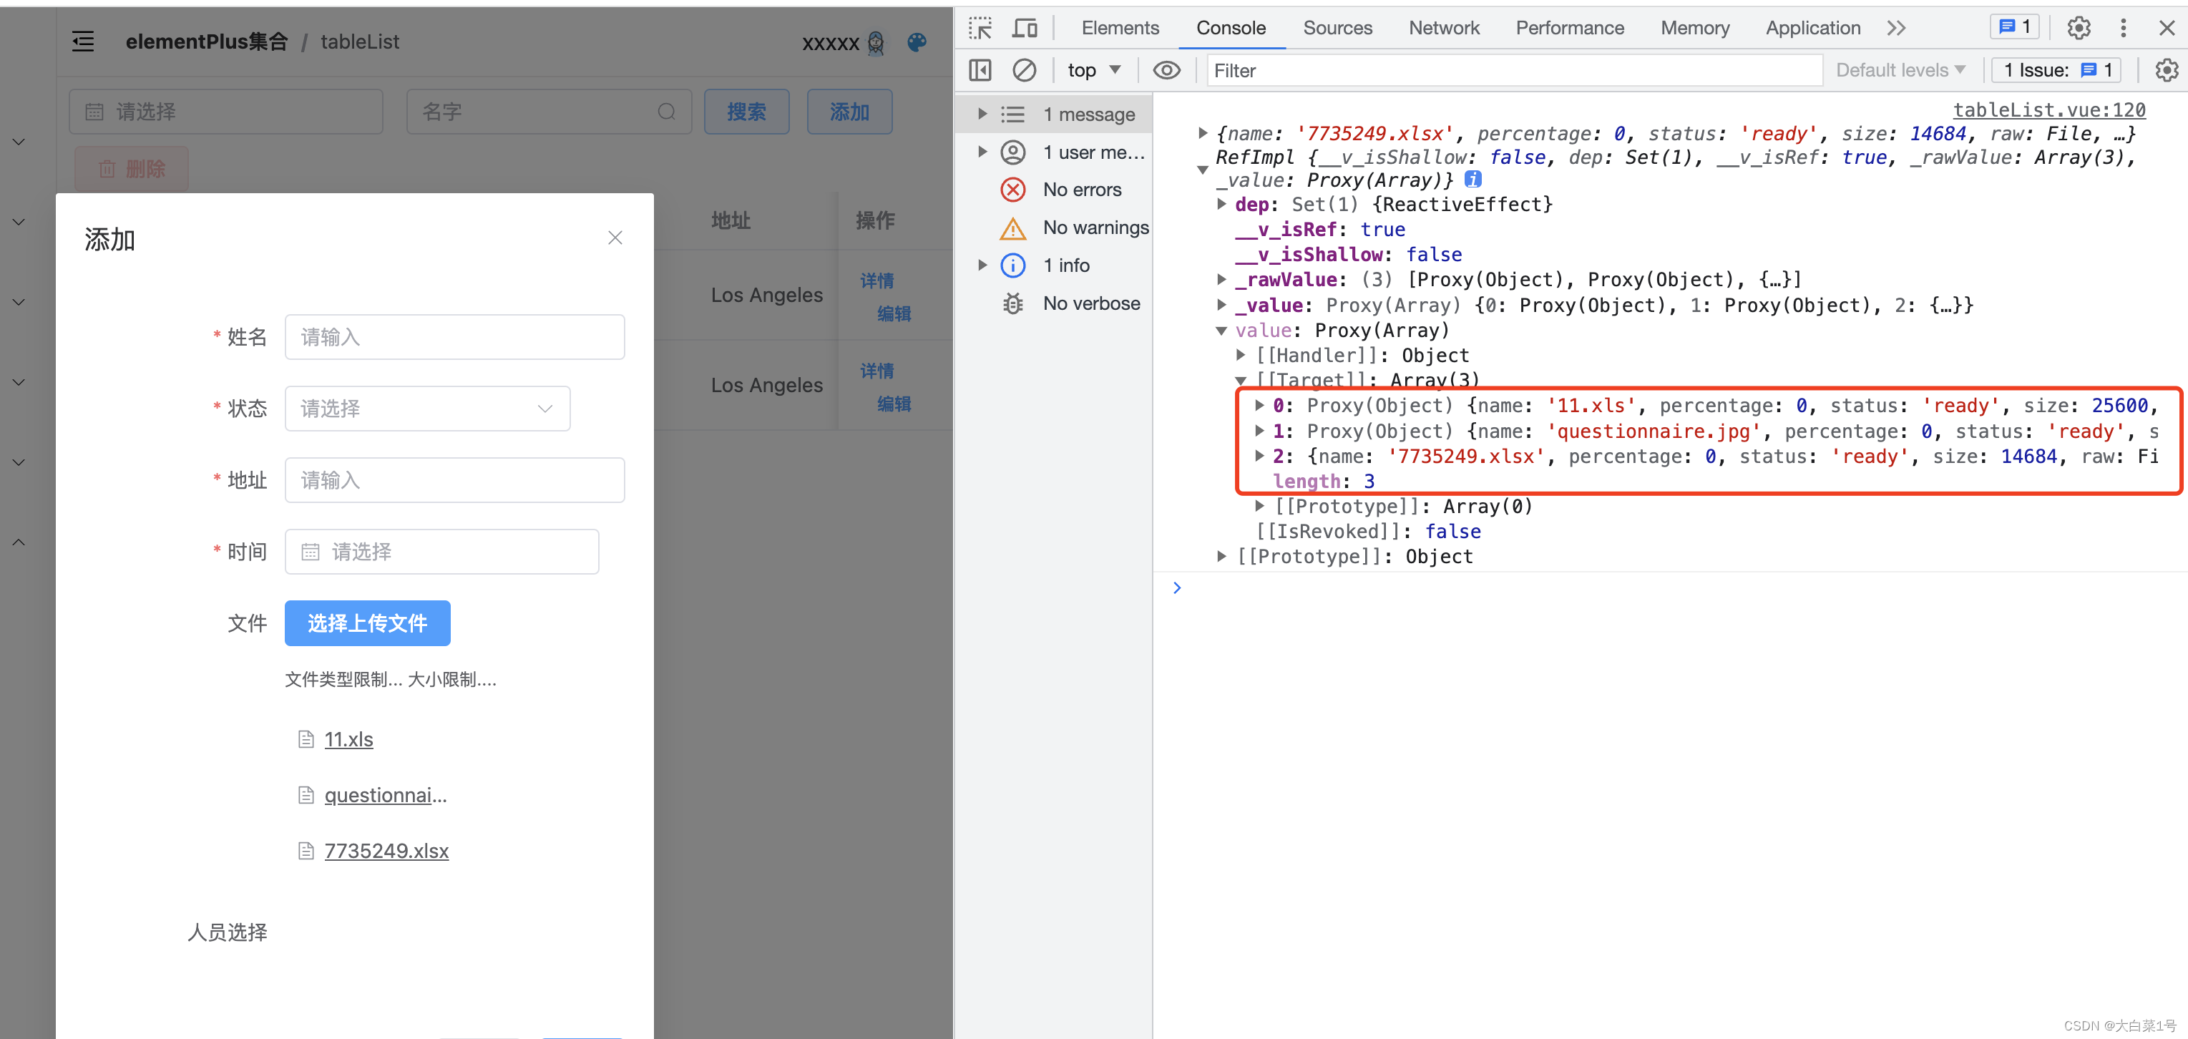Clear the console messages
2188x1039 pixels.
coord(1025,69)
